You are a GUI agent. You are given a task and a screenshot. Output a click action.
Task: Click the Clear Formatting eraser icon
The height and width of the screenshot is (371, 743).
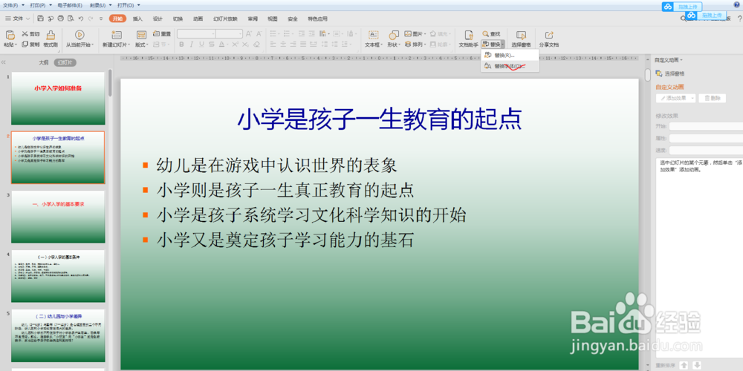click(256, 45)
